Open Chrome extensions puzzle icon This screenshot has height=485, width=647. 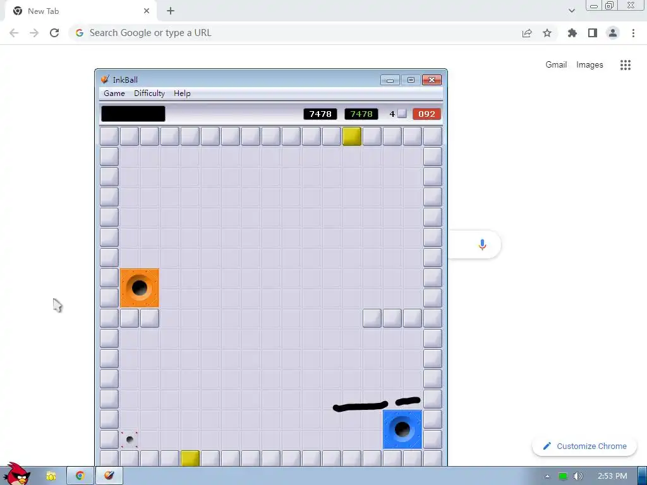pos(572,33)
